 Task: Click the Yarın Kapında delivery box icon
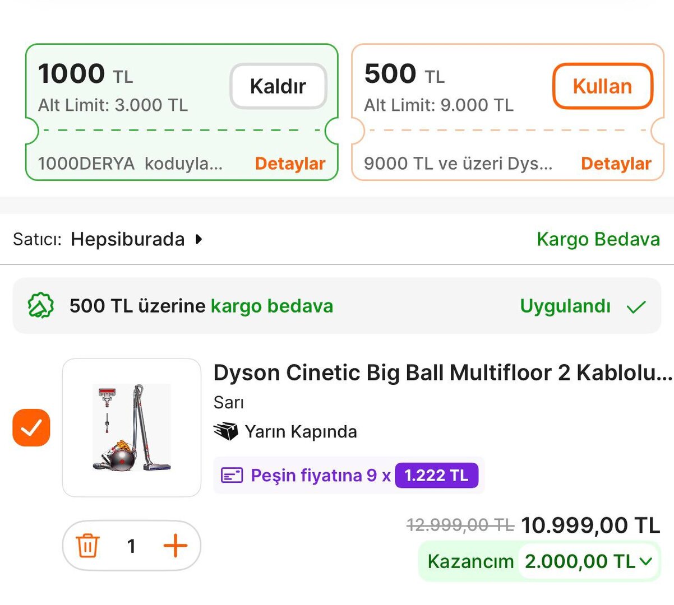[225, 431]
